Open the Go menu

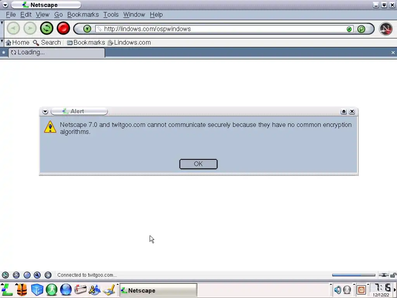pos(59,15)
